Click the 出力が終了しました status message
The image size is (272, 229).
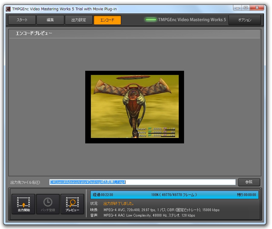(119, 204)
